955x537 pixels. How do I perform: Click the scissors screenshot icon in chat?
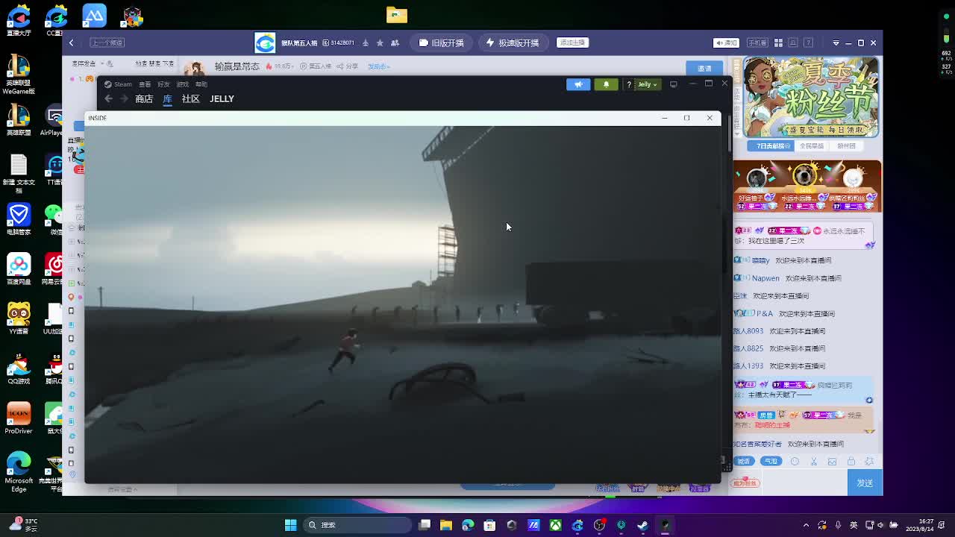(814, 462)
